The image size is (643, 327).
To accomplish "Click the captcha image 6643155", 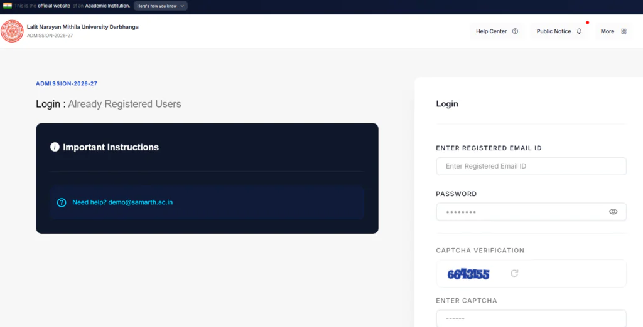I will tap(468, 274).
